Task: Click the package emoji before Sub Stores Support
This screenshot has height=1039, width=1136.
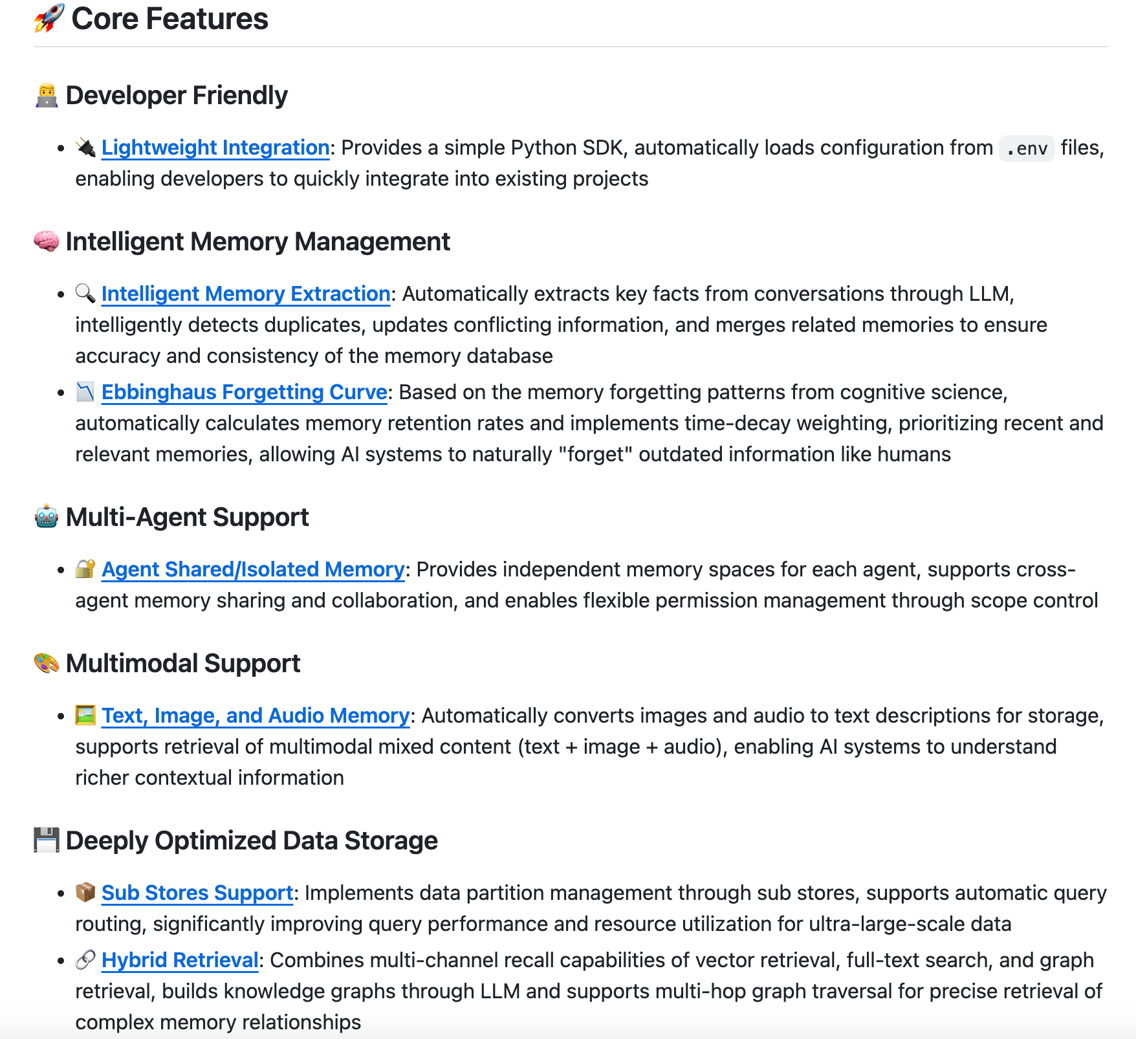Action: click(x=85, y=893)
